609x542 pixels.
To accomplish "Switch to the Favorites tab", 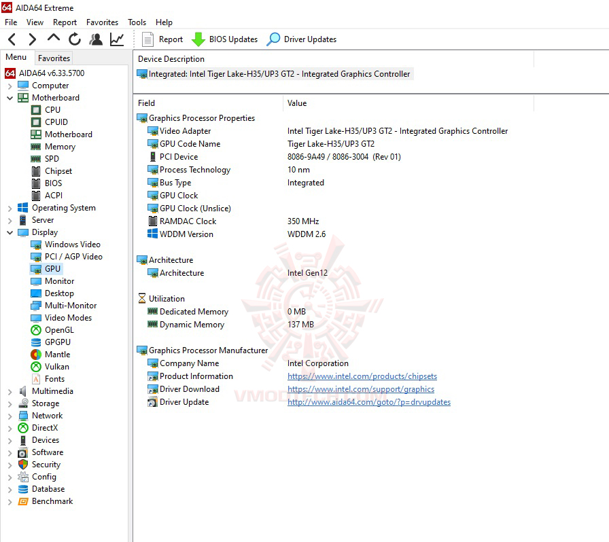I will point(54,58).
